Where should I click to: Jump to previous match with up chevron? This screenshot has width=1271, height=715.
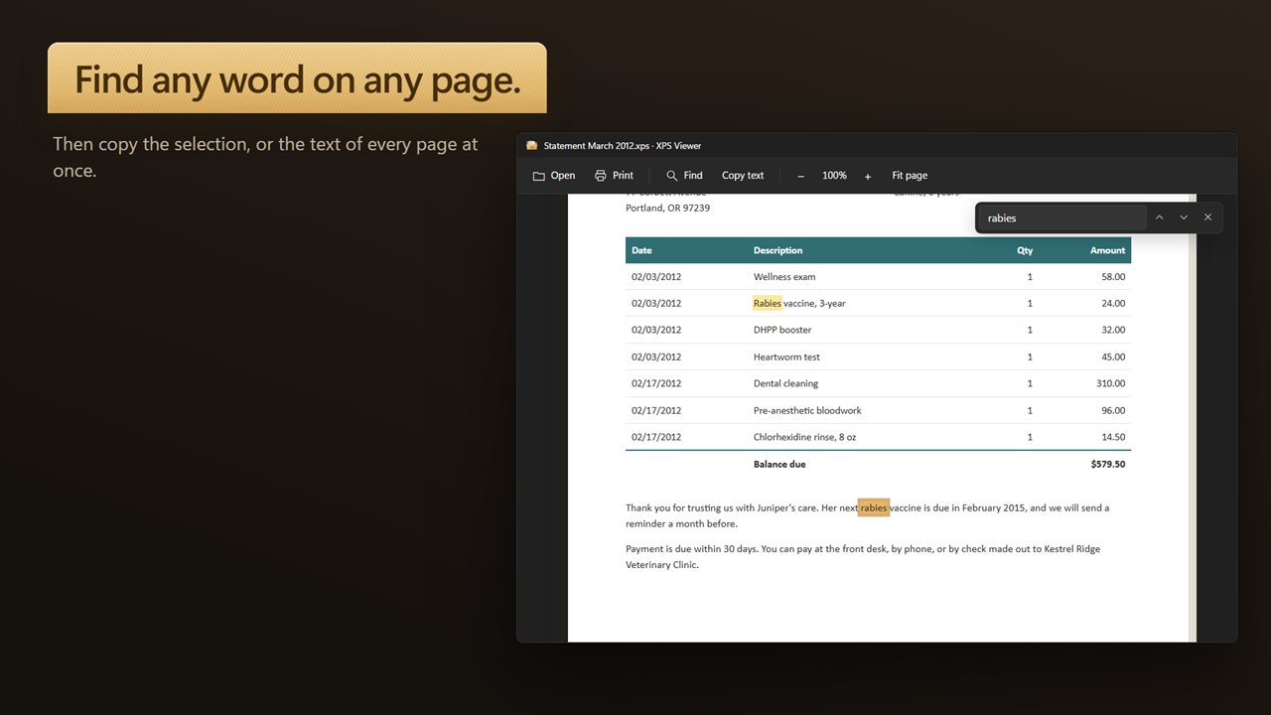pyautogui.click(x=1159, y=217)
